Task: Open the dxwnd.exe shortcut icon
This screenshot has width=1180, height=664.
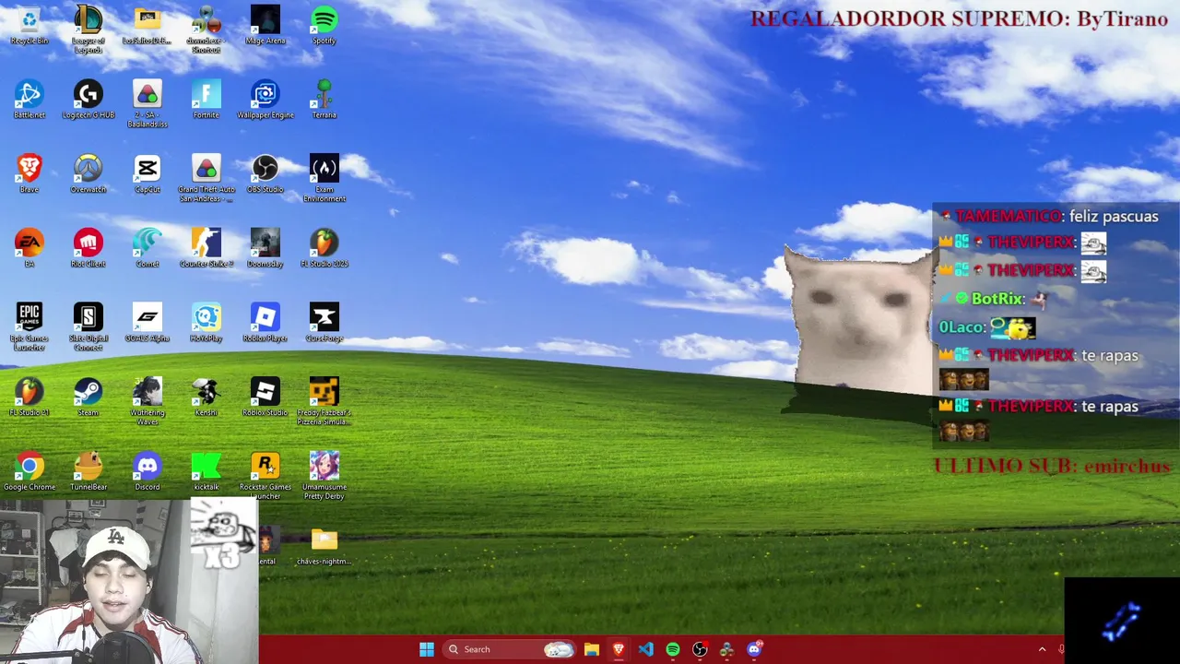Action: (x=206, y=30)
